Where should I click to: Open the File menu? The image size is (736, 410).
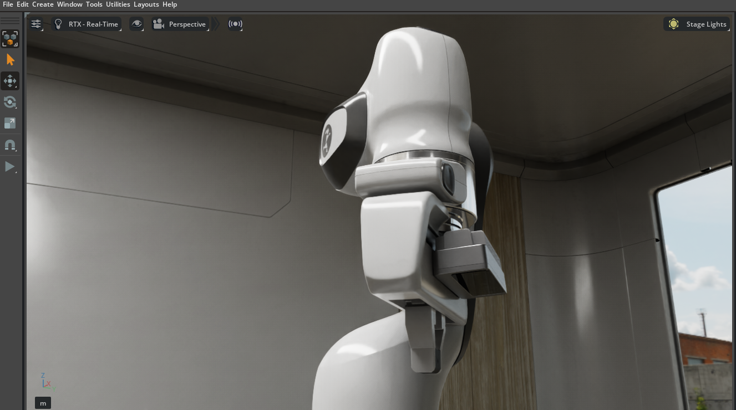point(8,4)
